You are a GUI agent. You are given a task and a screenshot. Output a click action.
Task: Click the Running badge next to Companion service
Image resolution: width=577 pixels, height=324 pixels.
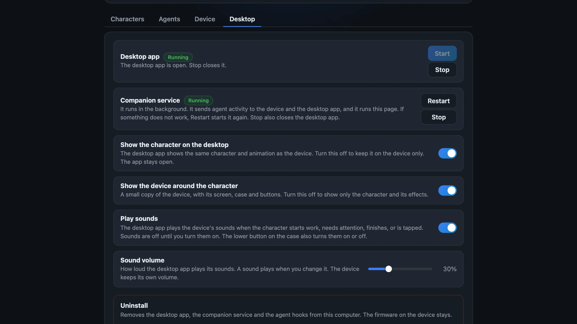(198, 100)
